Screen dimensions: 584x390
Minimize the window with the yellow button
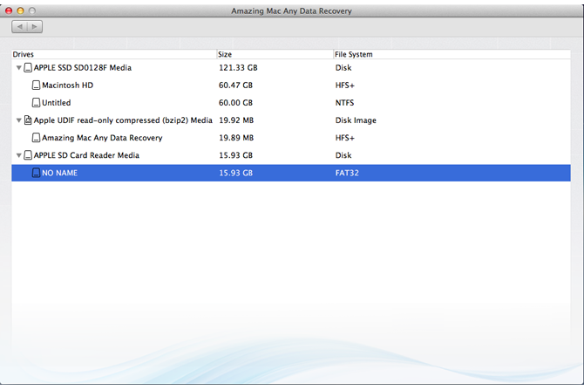click(21, 10)
